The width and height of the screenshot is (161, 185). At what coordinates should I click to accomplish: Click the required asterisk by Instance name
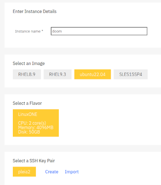pyautogui.click(x=42, y=31)
